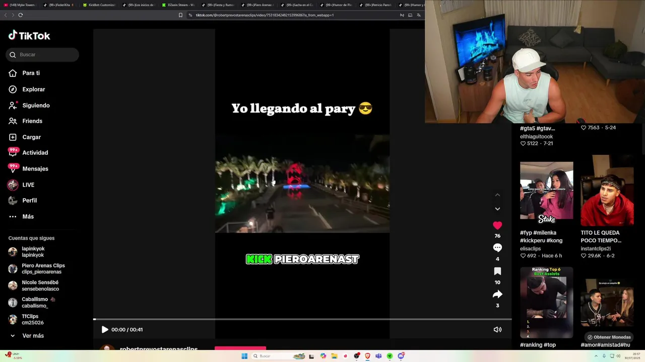Image resolution: width=645 pixels, height=362 pixels.
Task: Click instantclips2i author name
Action: tap(596, 248)
